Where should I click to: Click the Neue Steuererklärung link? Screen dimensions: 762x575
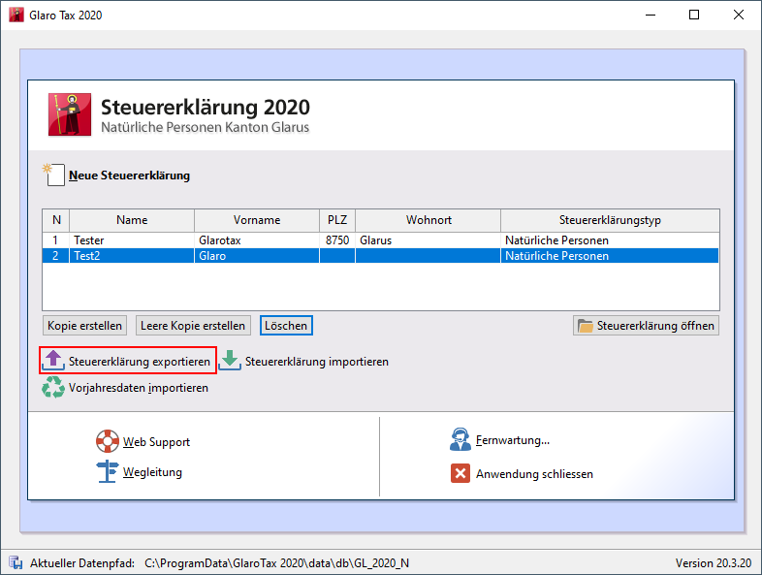(129, 176)
